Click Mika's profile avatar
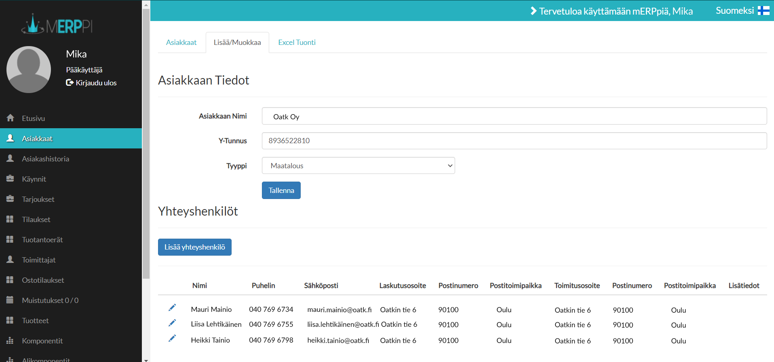 [x=29, y=70]
